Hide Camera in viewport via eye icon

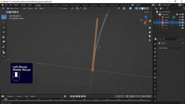(x=180, y=17)
